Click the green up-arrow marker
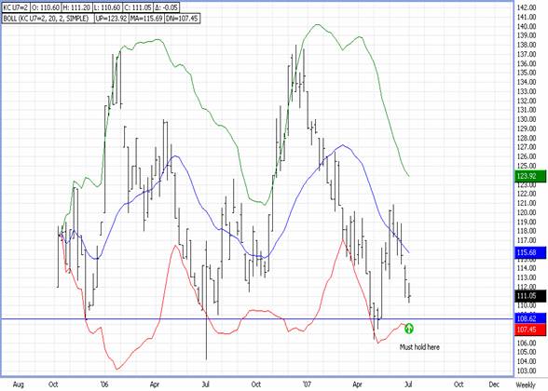The width and height of the screenshot is (548, 391). tap(409, 328)
